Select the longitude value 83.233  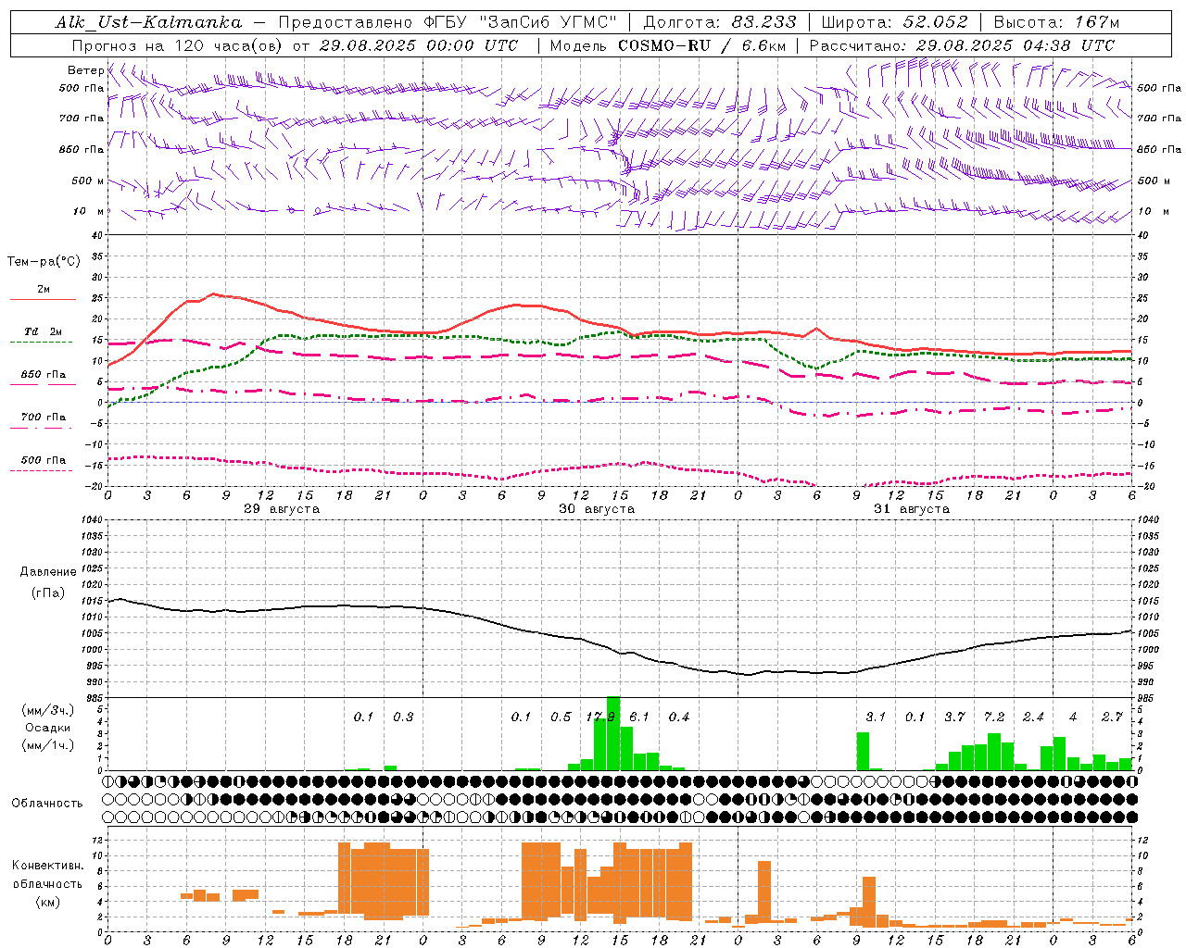pyautogui.click(x=763, y=22)
